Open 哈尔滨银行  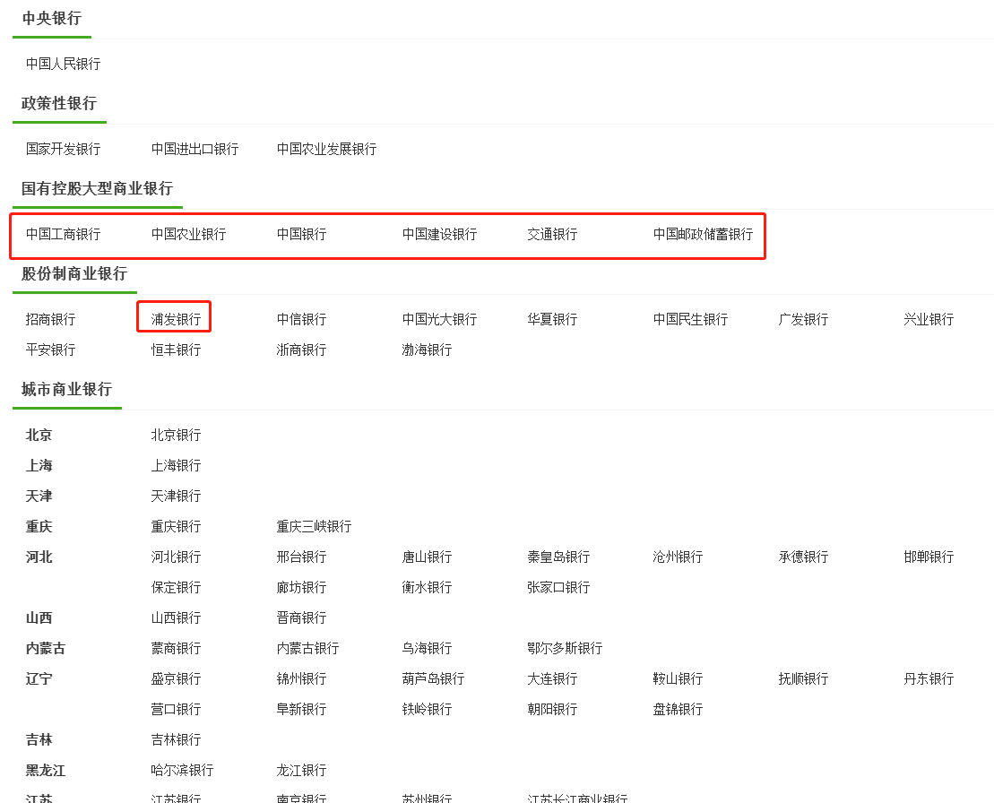(182, 771)
